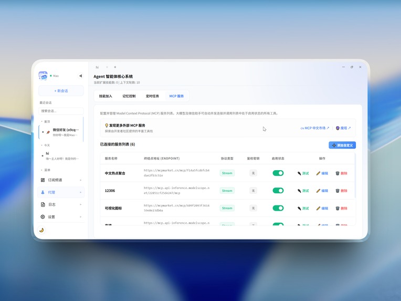
Task: Edit the 12306 service entry
Action: 322,191
